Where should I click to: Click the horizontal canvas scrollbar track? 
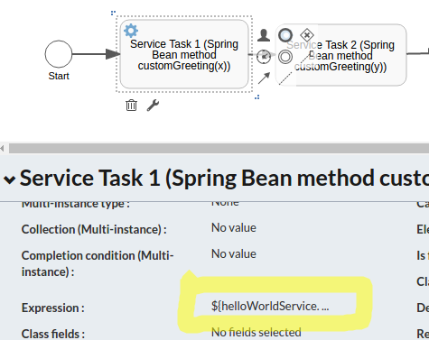pos(219,148)
